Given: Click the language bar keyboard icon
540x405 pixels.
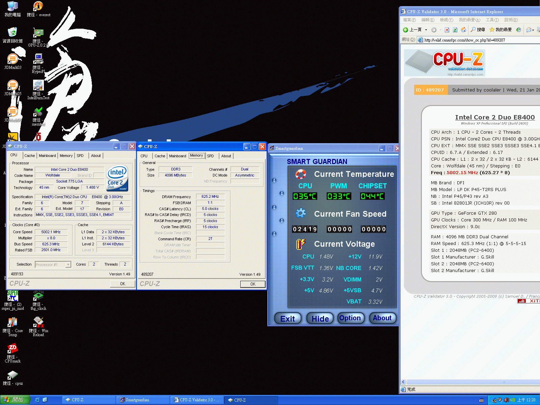Looking at the screenshot, I should point(481,400).
